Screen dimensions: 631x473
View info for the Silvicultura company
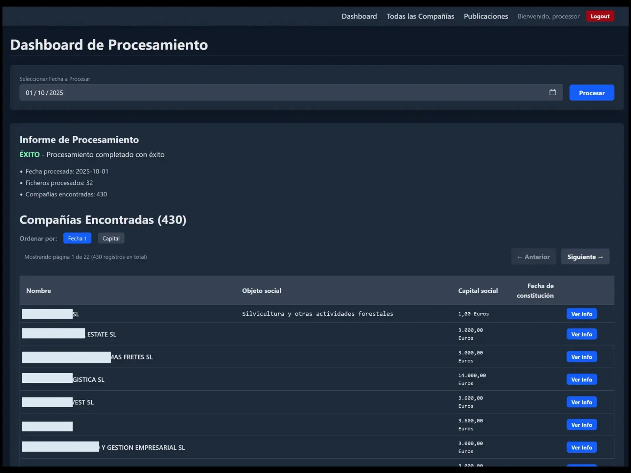point(581,314)
